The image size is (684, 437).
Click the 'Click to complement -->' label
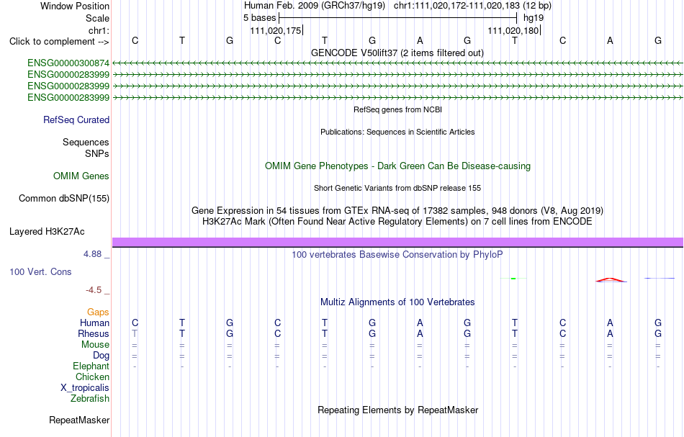coord(59,42)
